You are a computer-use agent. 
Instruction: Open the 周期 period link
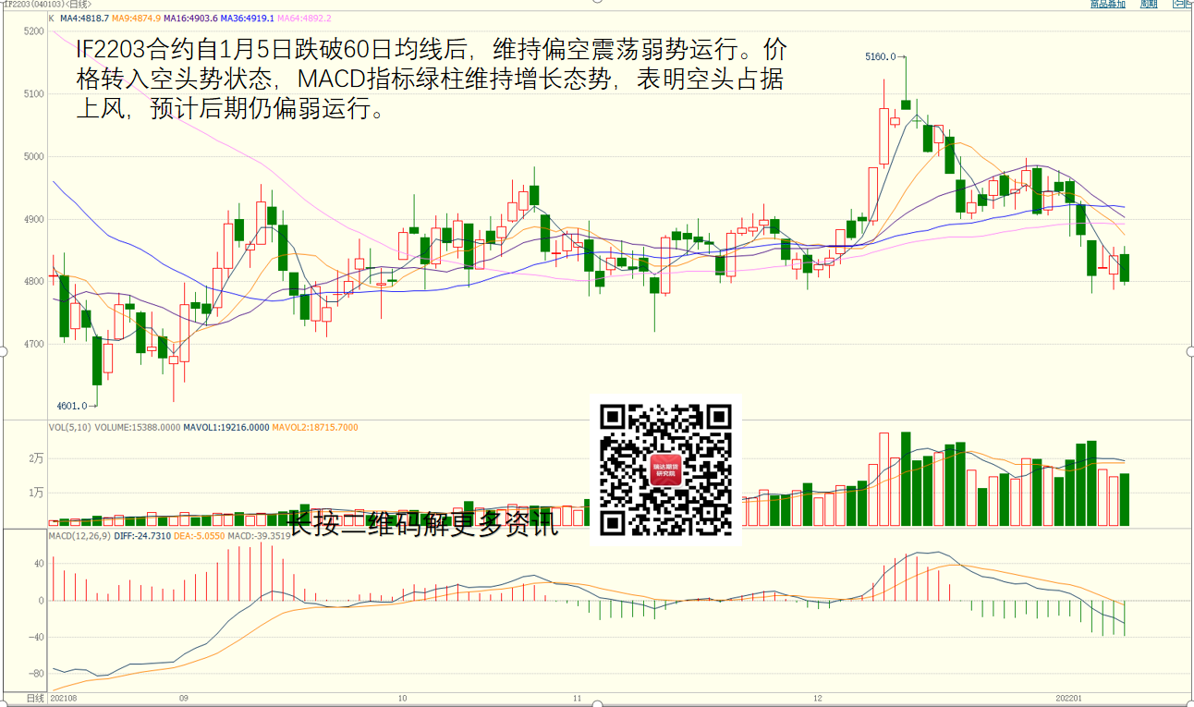click(x=1148, y=5)
